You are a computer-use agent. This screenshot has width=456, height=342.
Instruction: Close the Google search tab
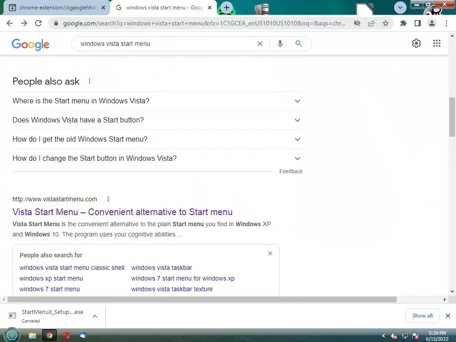[x=210, y=8]
